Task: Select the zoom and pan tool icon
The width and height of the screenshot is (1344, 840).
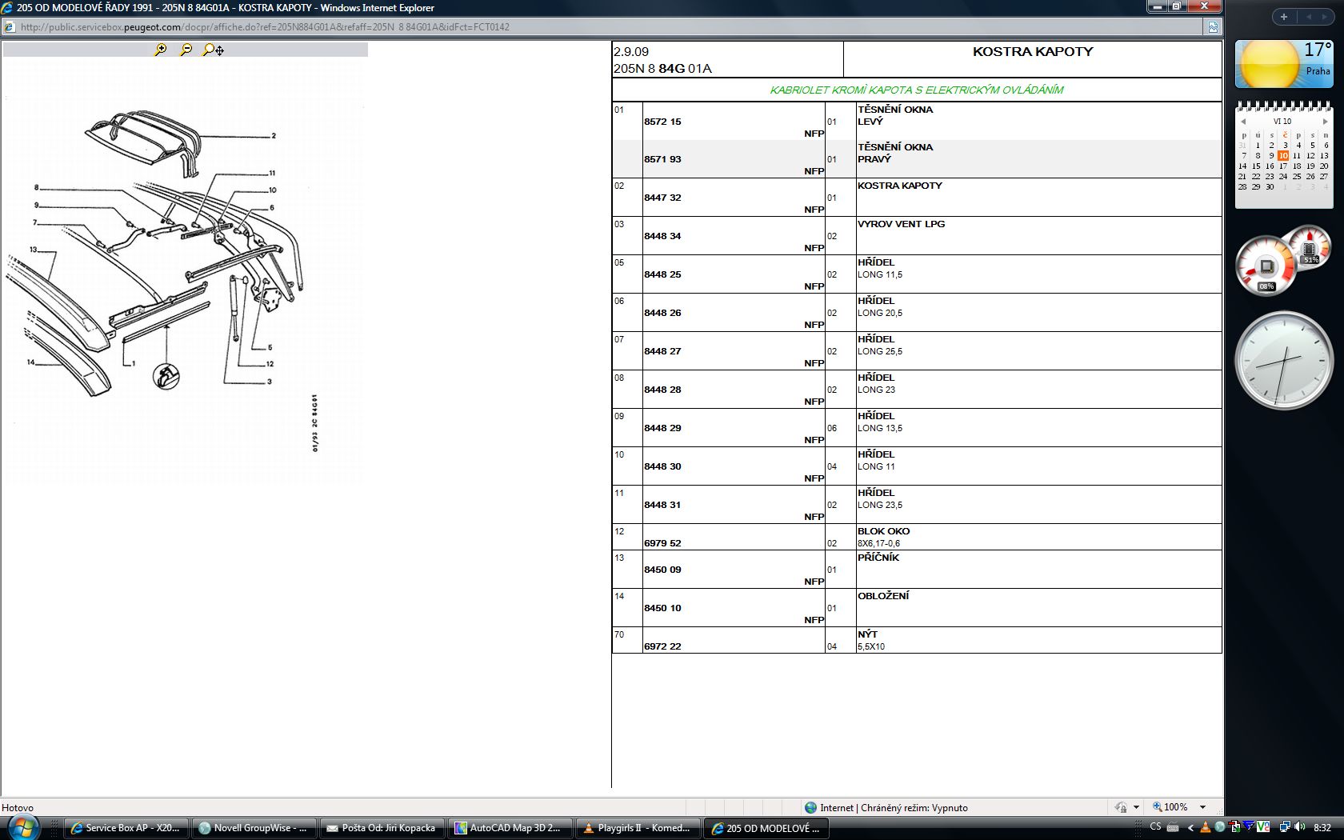Action: tap(213, 50)
